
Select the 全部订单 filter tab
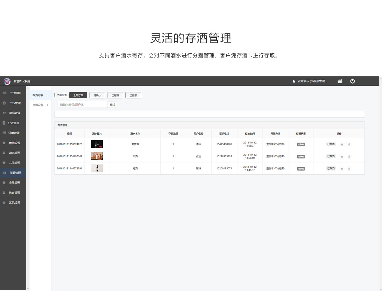pyautogui.click(x=78, y=95)
